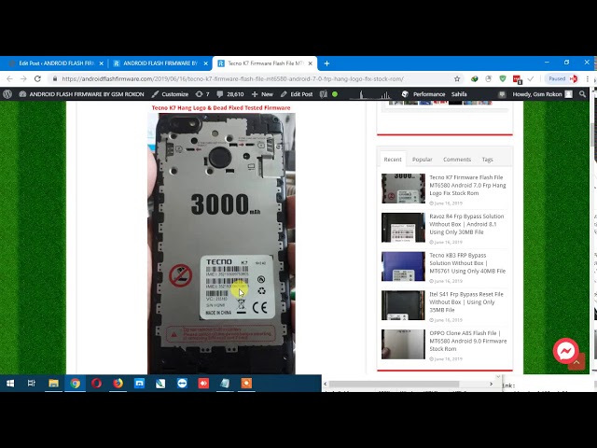Click the Tecno KB3 post thumbnail
This screenshot has height=448, width=597.
point(403,266)
